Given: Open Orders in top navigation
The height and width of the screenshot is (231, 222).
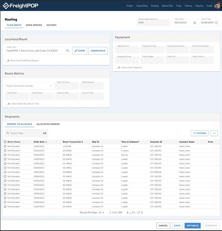Looking at the screenshot, I should 130,6.
